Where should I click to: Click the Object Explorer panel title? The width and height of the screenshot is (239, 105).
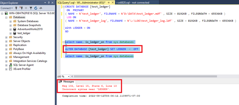(9, 3)
